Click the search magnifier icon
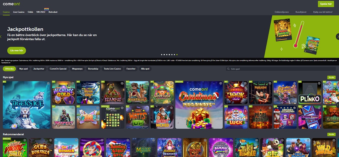Viewport: 339px width, 157px height. pyautogui.click(x=228, y=69)
